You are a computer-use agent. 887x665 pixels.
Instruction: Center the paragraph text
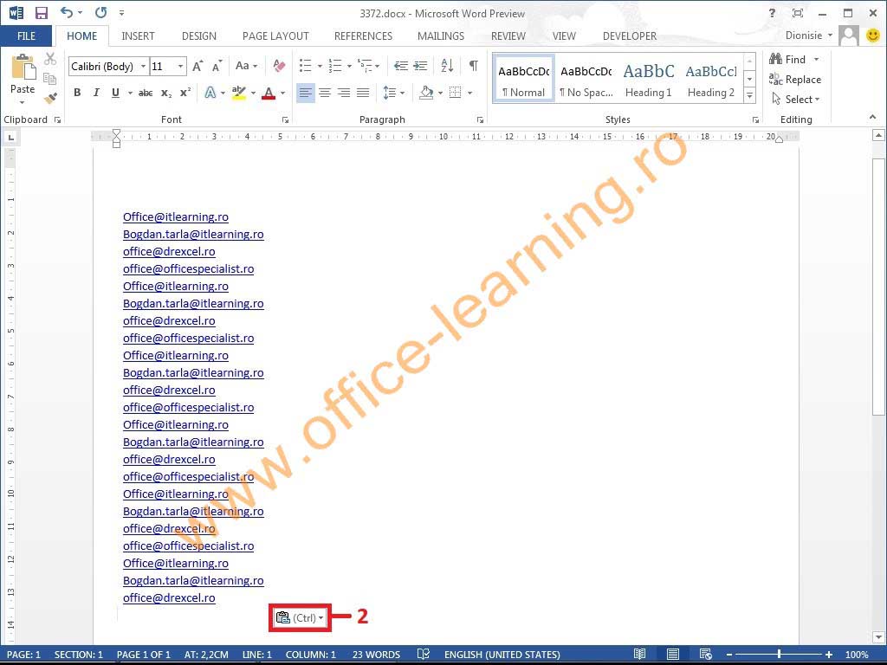pos(325,93)
